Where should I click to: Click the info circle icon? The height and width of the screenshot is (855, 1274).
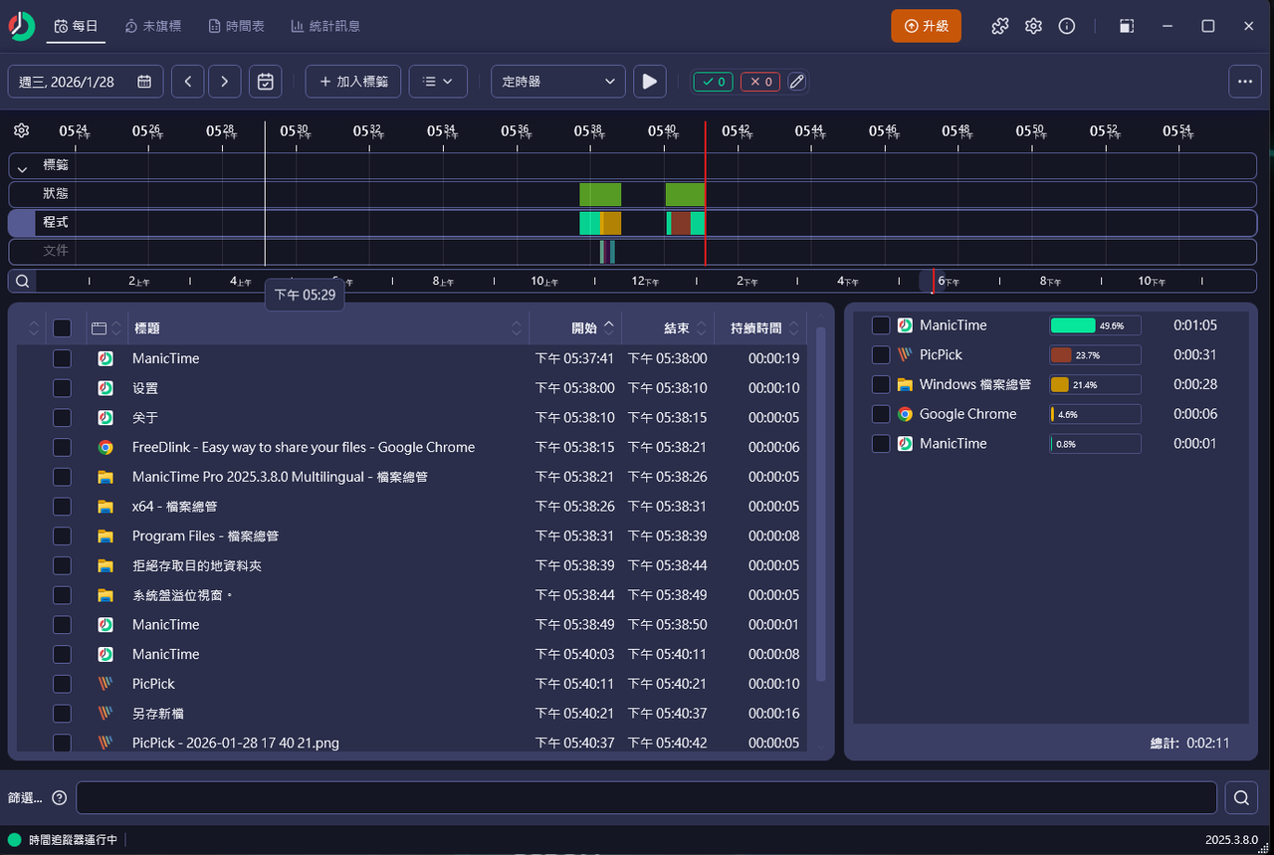tap(1067, 26)
